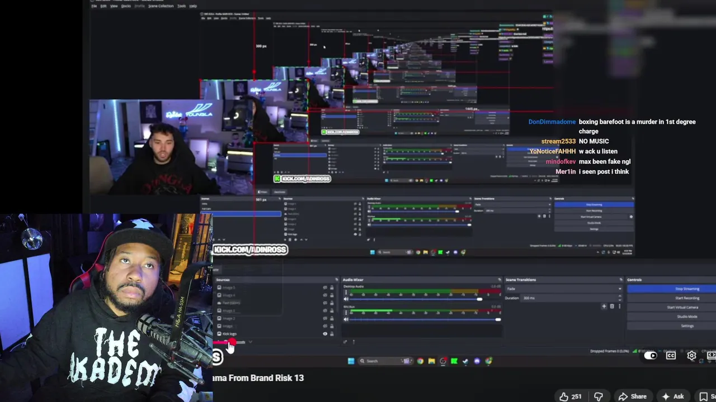Dislike the video with thumbs down
The width and height of the screenshot is (716, 402).
[598, 396]
